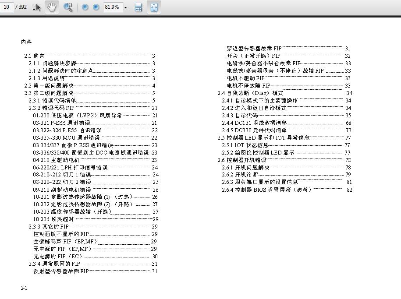This screenshot has height=299, width=401.
Task: Toggle Fit One Full Page view
Action: (154, 7)
